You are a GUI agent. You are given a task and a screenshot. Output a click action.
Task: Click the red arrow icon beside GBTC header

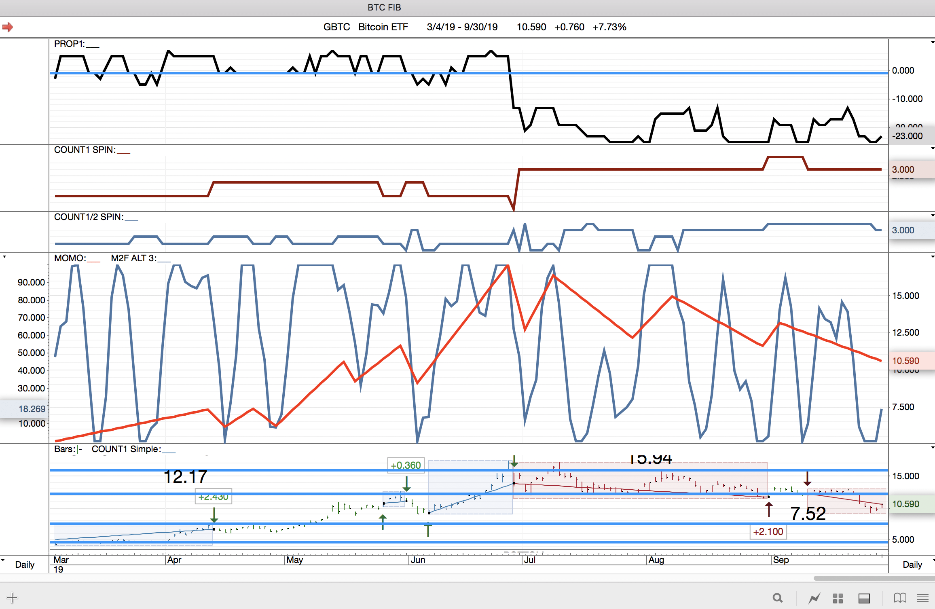[8, 27]
